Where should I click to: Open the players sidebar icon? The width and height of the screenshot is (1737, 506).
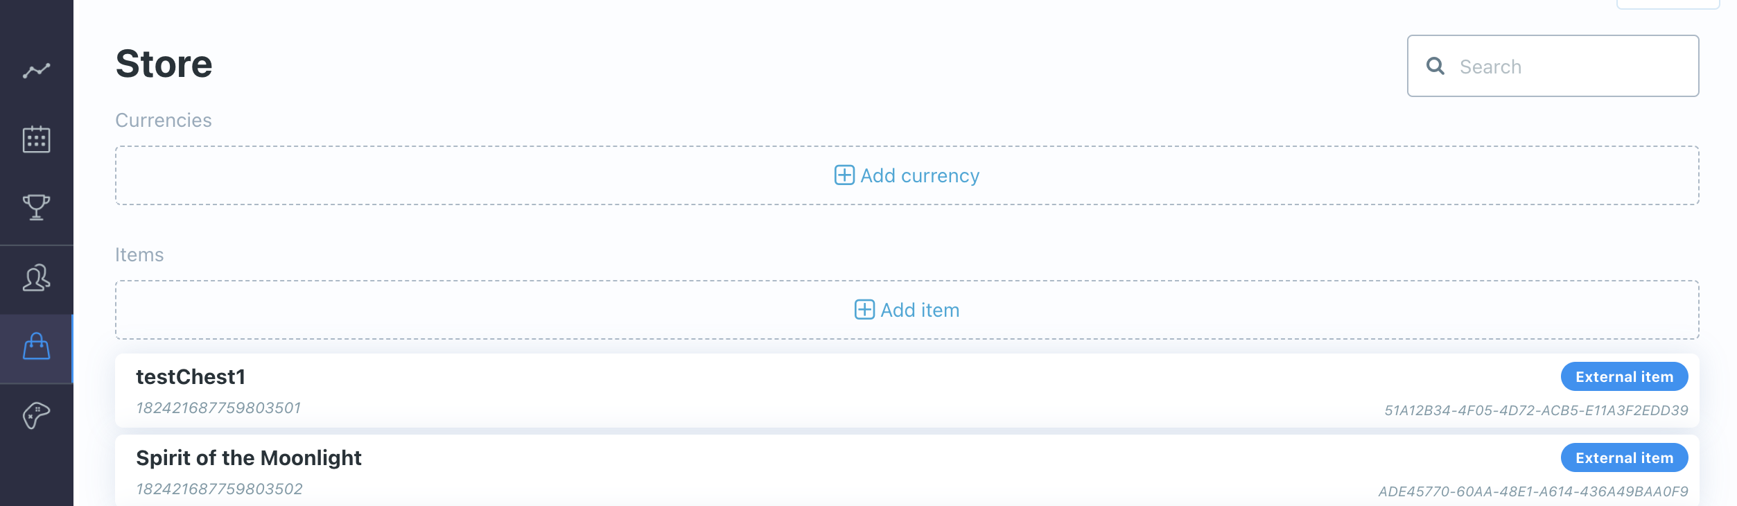pyautogui.click(x=36, y=278)
